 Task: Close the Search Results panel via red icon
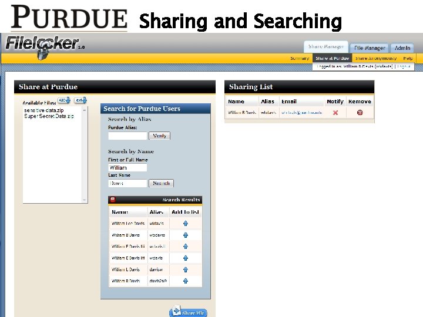[x=112, y=200]
